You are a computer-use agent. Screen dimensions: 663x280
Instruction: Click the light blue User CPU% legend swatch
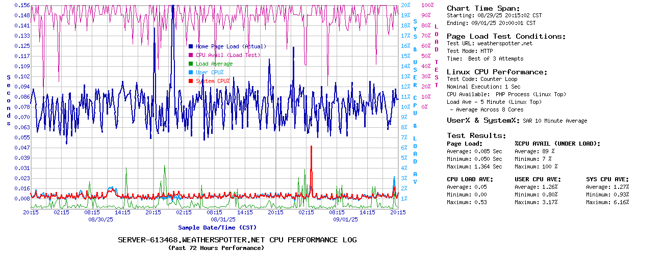pos(191,72)
